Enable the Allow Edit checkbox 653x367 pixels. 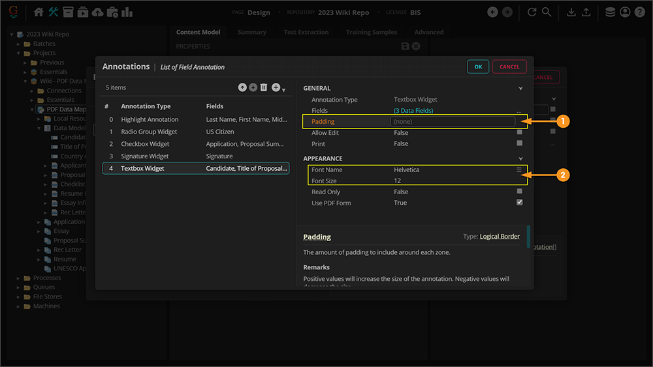[x=519, y=132]
